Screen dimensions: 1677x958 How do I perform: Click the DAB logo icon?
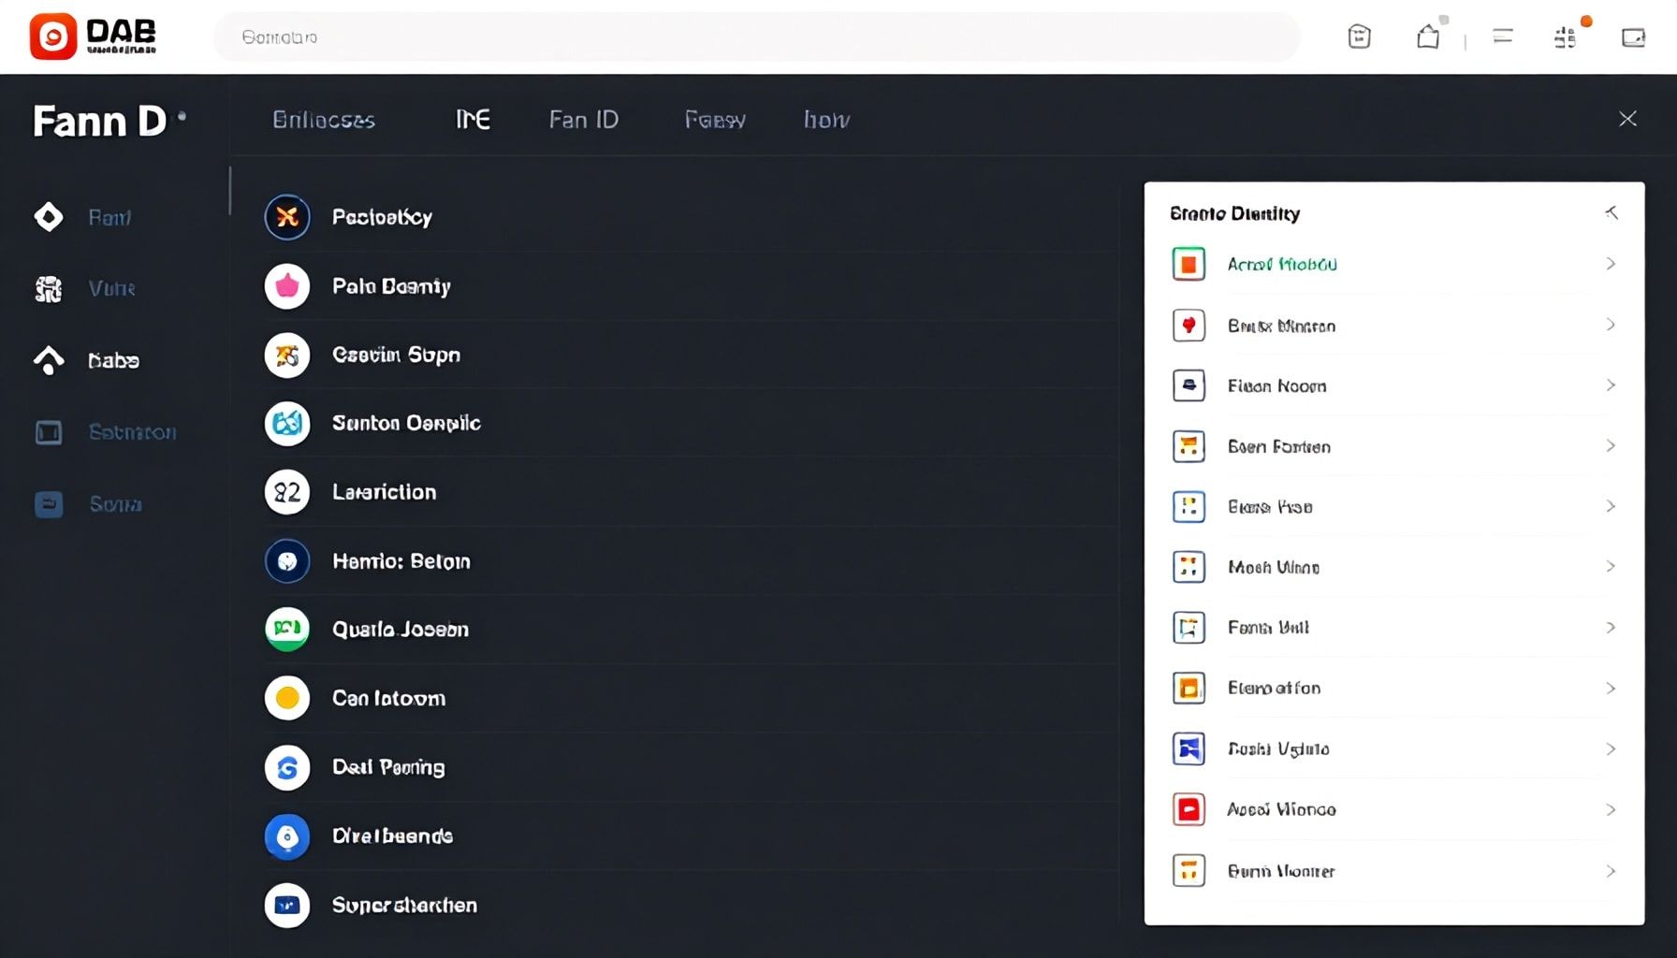(53, 36)
